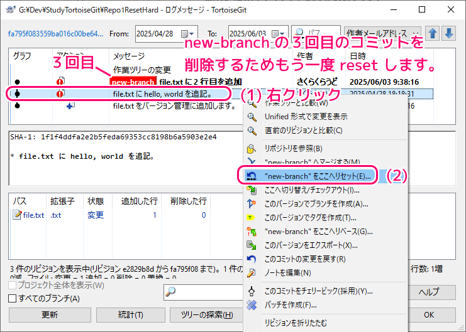Screen dimensions: 466x332
Task: Choose 'このコミットをチェリーピック(採用)(Y)...' menu item
Action: 325,291
